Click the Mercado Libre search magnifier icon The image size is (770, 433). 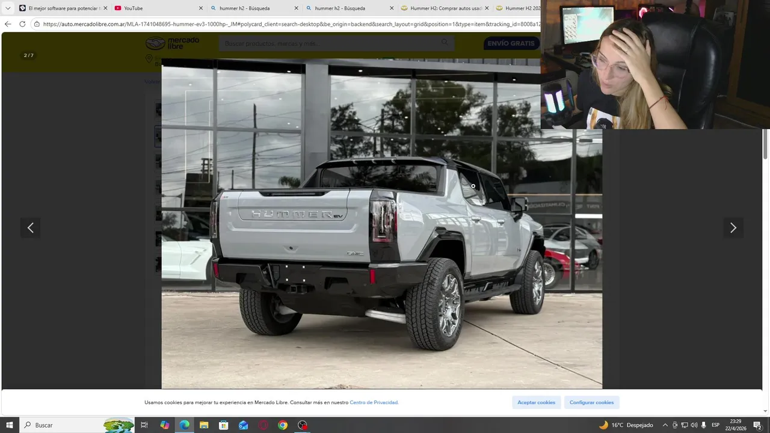tap(445, 43)
